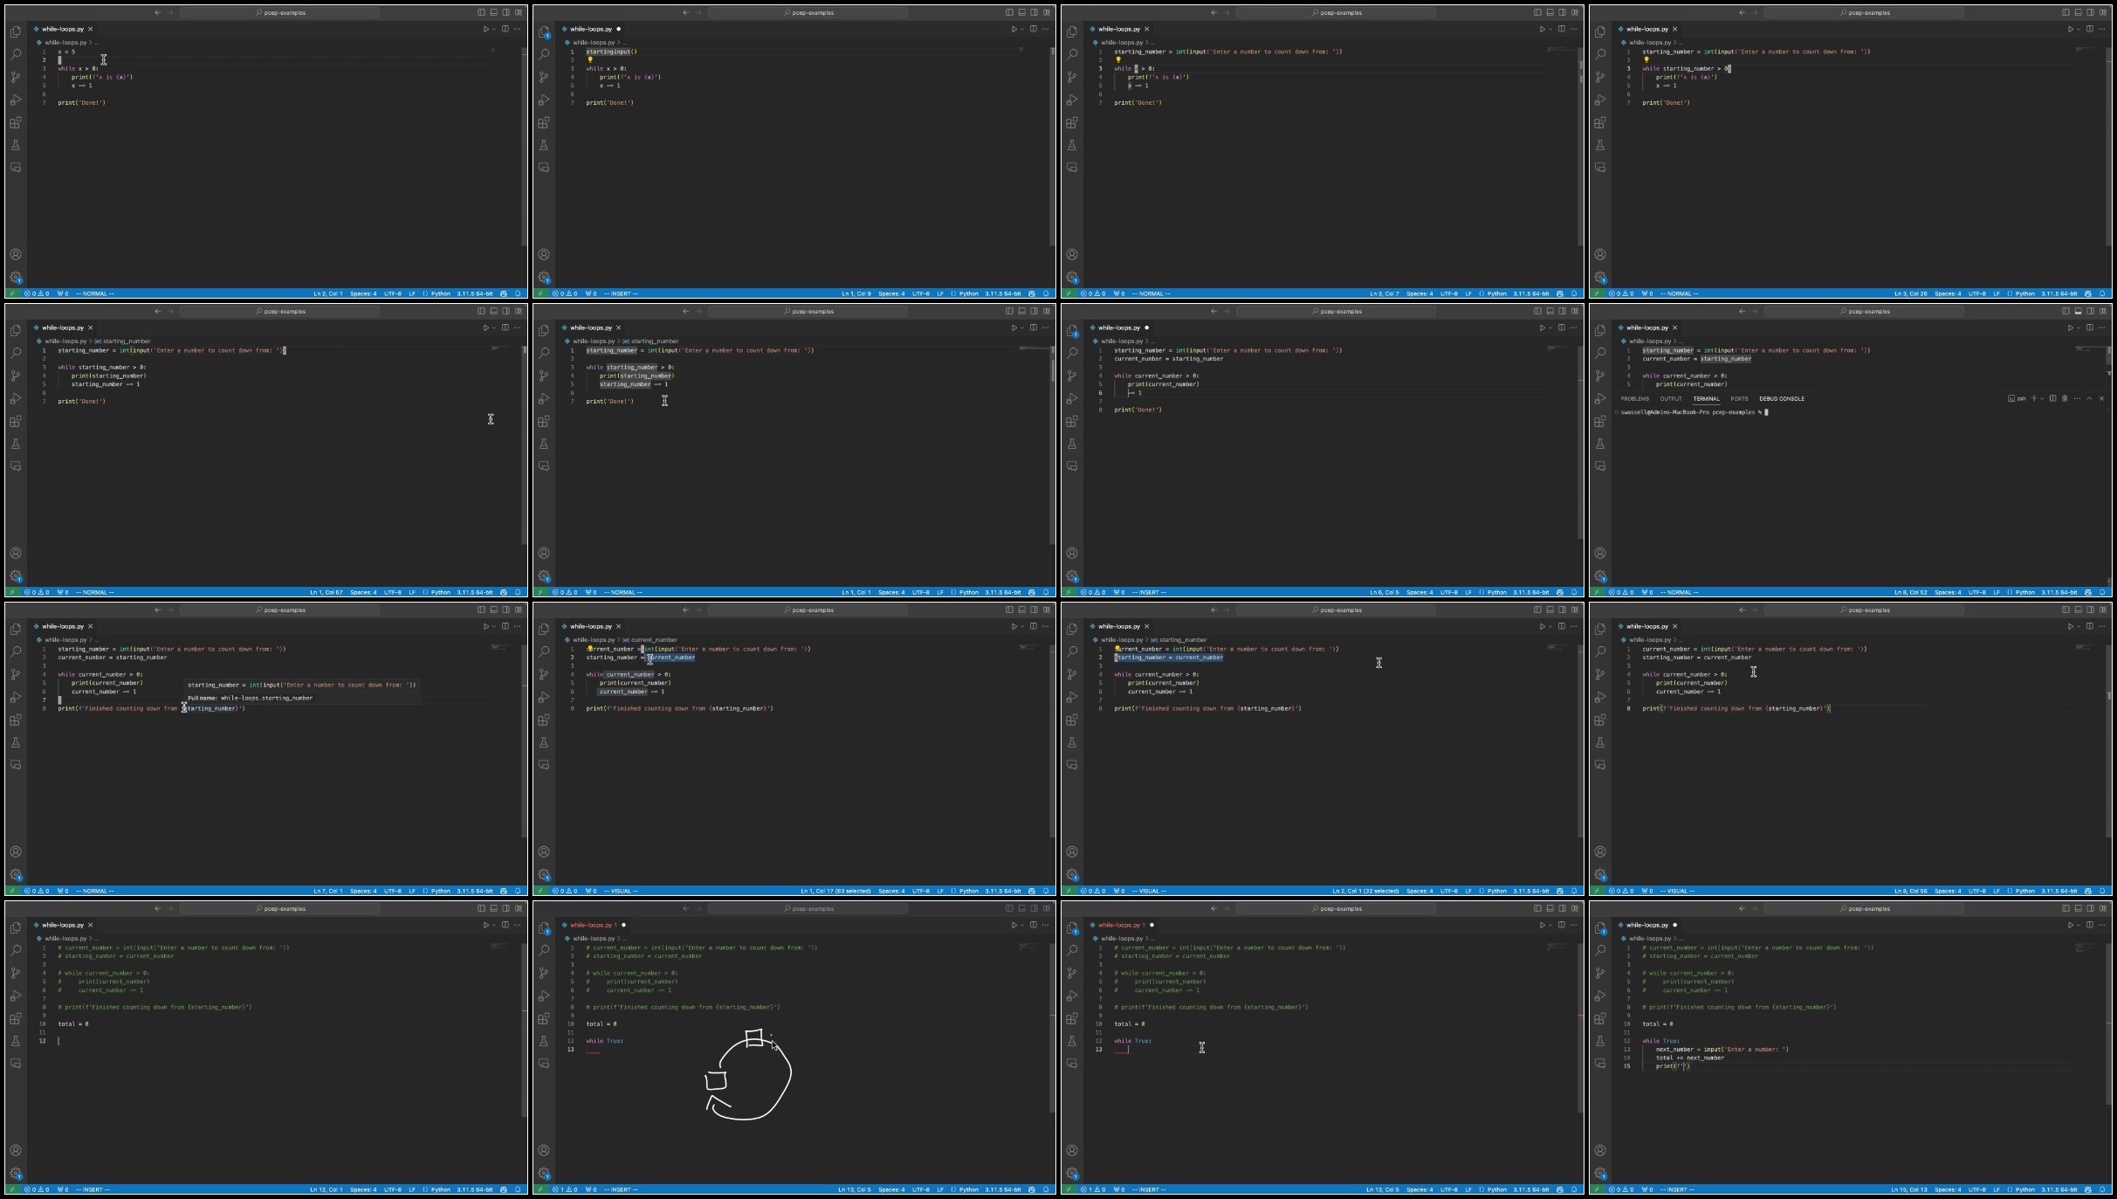Image resolution: width=2117 pixels, height=1199 pixels.
Task: Toggle primary sidebar icon in window with terminal panel
Action: (2065, 311)
